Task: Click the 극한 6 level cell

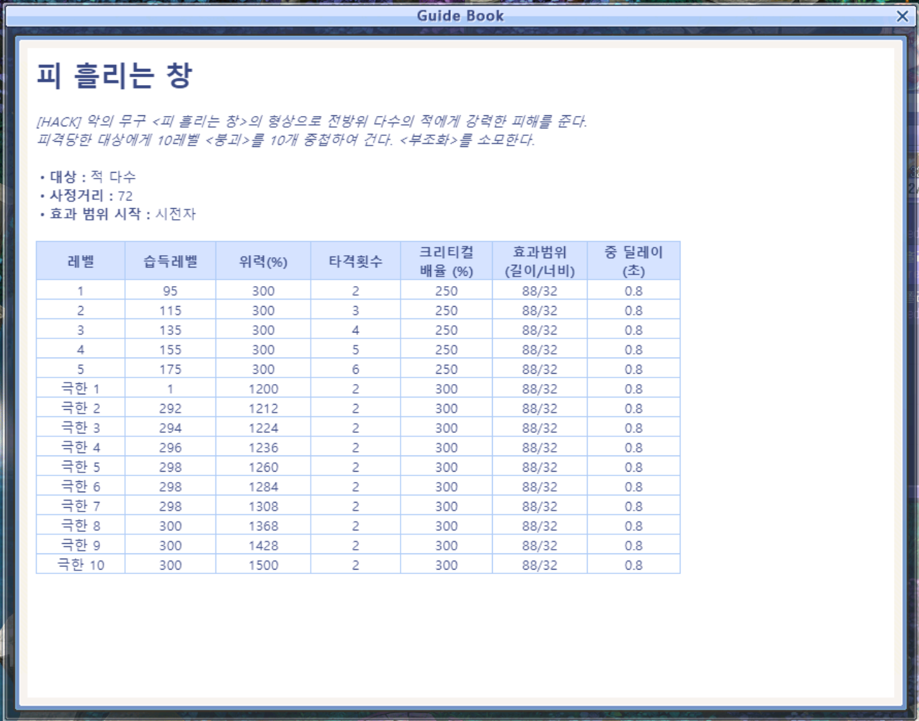Action: [81, 486]
